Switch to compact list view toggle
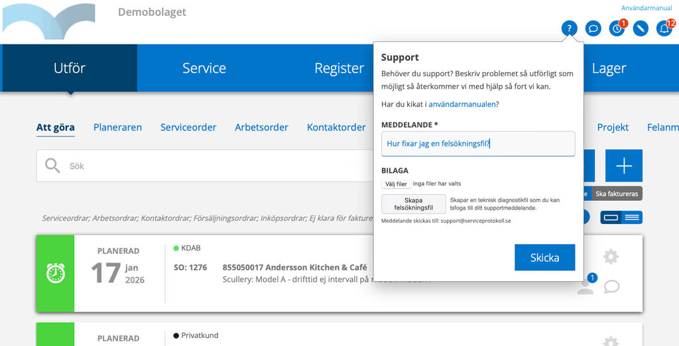The height and width of the screenshot is (346, 679). tap(632, 217)
